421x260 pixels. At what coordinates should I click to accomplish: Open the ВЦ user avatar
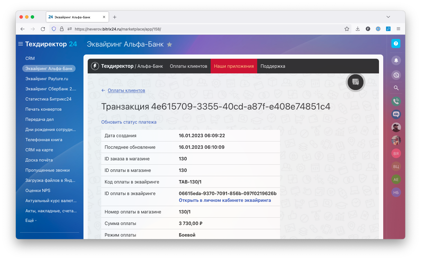[396, 167]
